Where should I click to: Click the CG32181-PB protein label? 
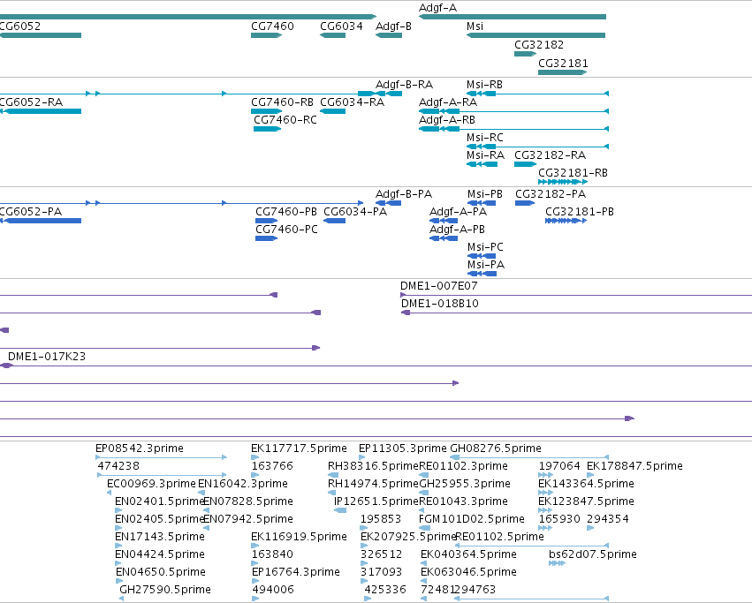tap(580, 213)
